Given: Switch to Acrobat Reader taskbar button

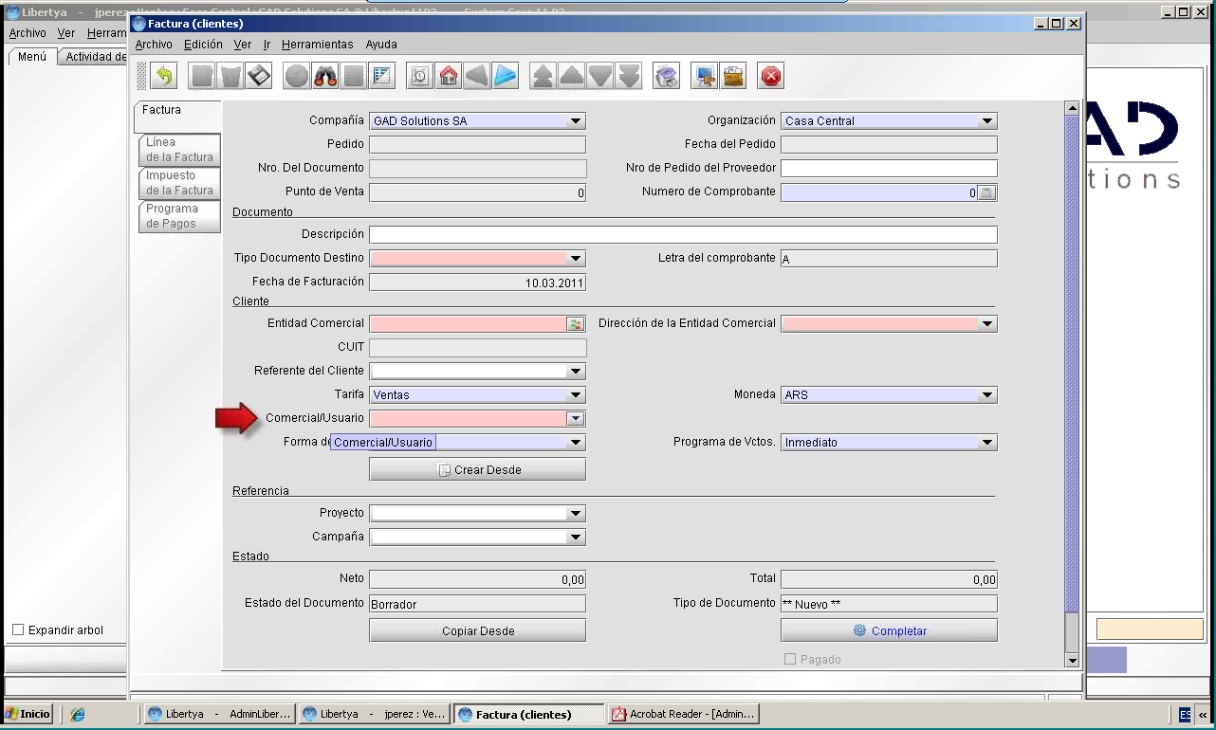Looking at the screenshot, I should 683,714.
